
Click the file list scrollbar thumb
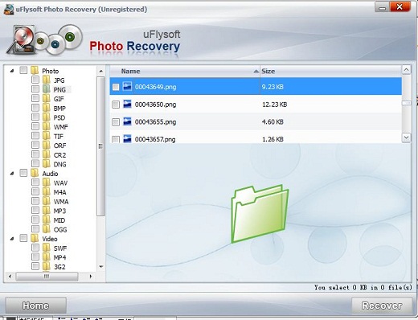(x=407, y=103)
